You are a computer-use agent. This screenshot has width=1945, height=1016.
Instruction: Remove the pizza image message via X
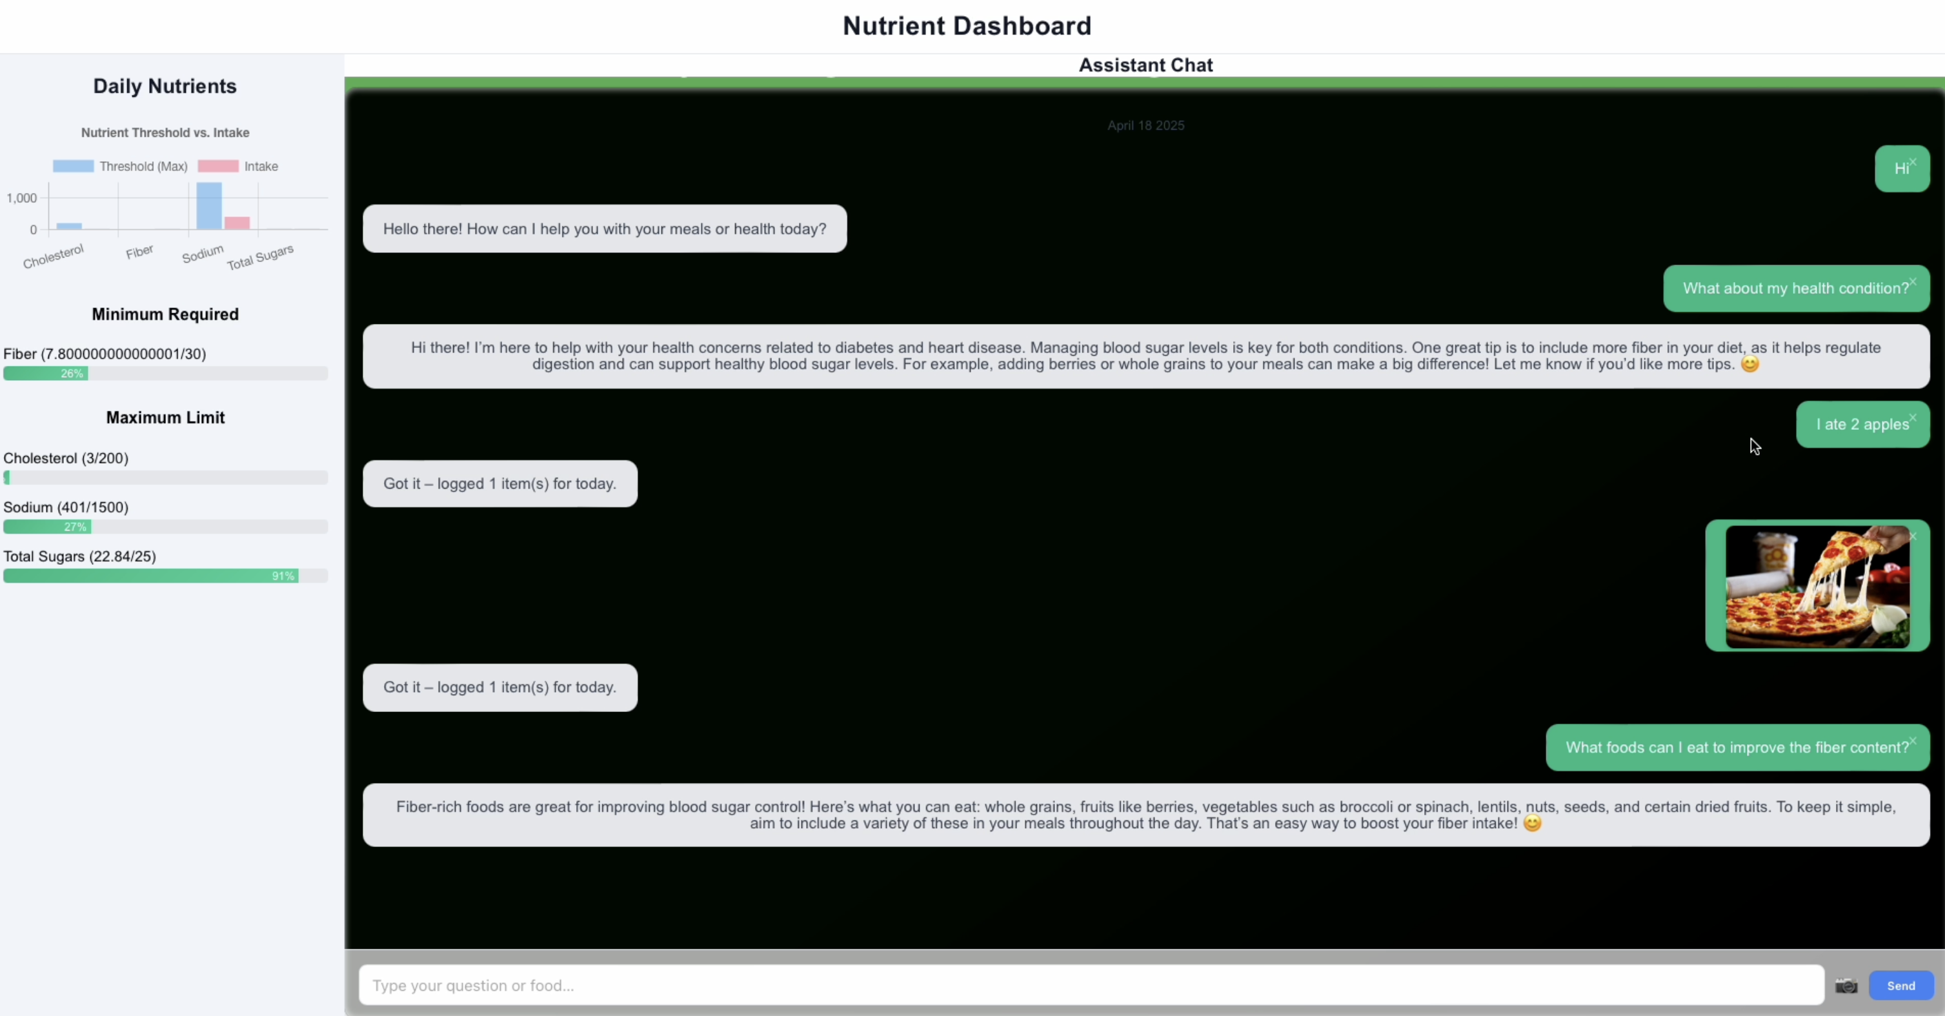point(1913,536)
